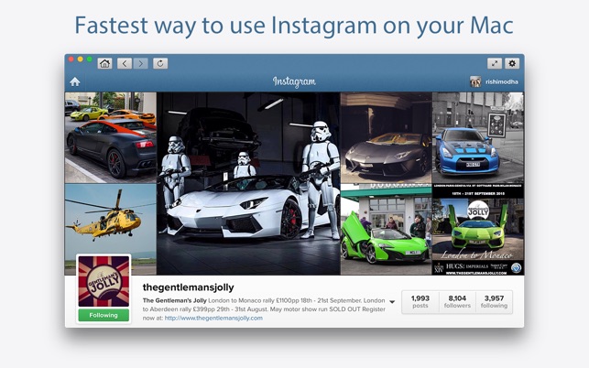Screen dimensions: 589x368
Task: Reload the page with the refresh button
Action: (160, 63)
